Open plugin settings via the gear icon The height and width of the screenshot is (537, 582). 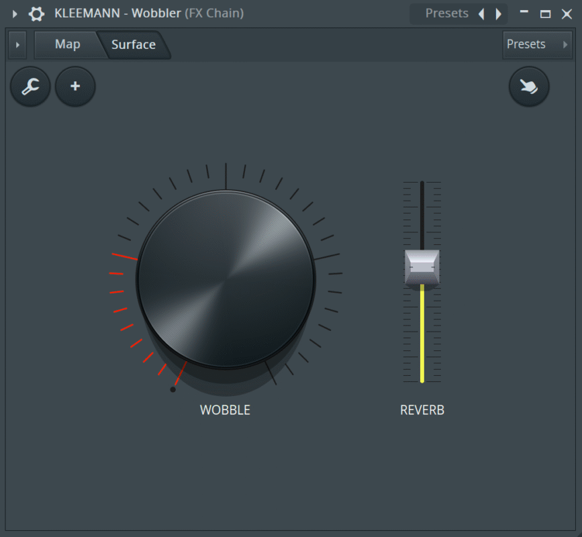[36, 13]
